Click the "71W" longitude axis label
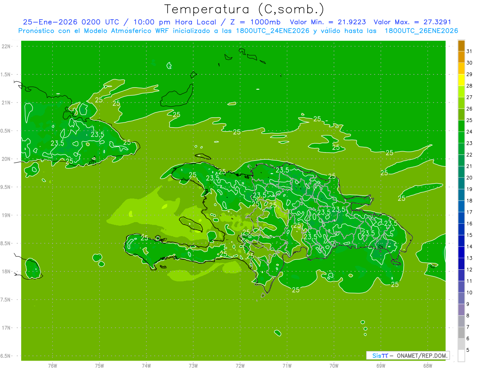Image resolution: width=480 pixels, height=371 pixels. point(287,365)
